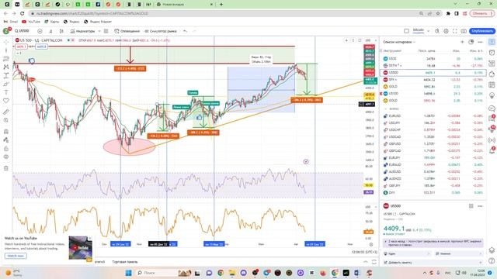The width and height of the screenshot is (497, 279).
Task: Open chart settings gear icon
Action: coord(446,31)
